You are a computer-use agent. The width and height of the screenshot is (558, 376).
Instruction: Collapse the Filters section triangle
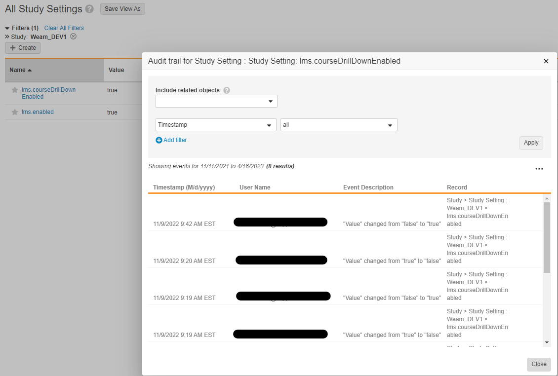click(7, 28)
